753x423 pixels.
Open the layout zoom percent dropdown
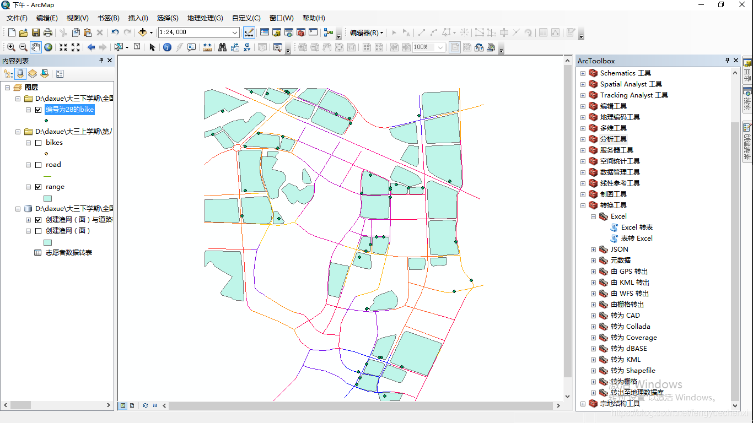coord(440,47)
